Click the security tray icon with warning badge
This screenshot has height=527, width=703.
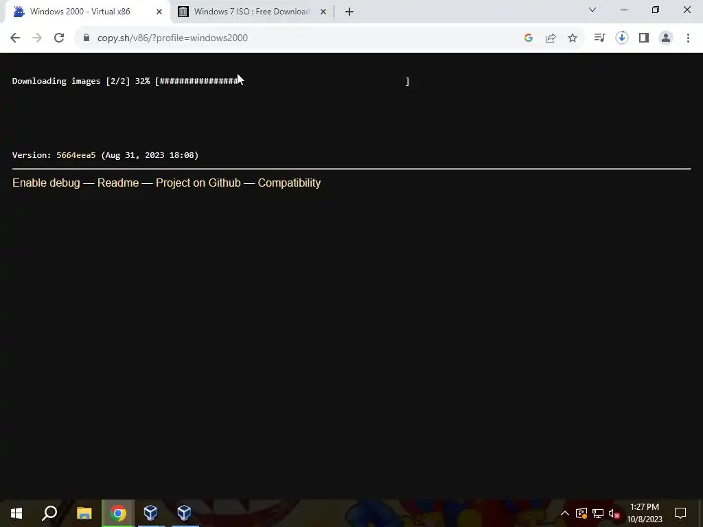click(581, 513)
